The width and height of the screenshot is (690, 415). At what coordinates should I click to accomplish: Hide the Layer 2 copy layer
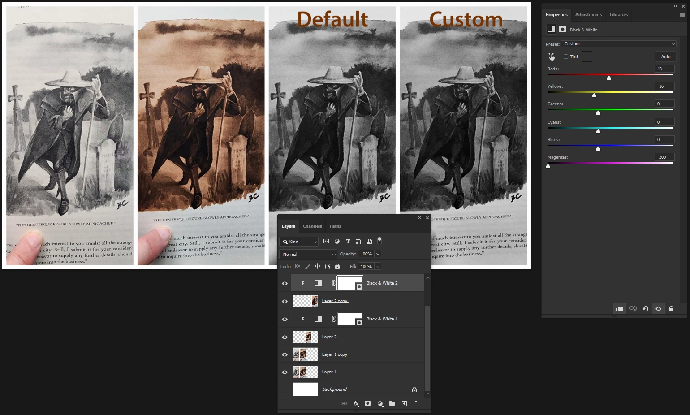point(285,301)
